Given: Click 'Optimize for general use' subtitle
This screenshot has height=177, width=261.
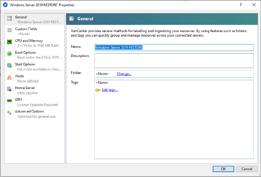Looking at the screenshot, I should coord(37,116).
